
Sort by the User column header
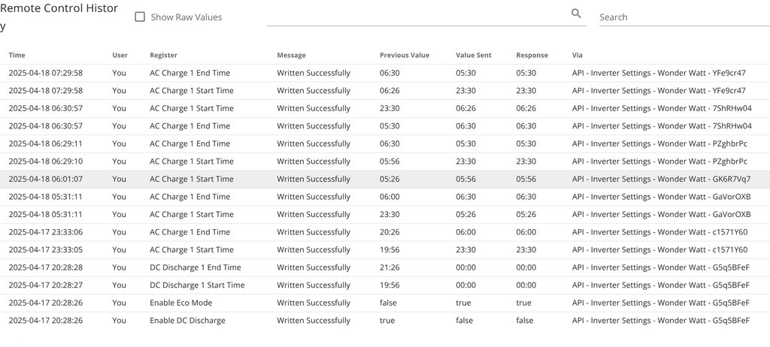click(x=120, y=55)
